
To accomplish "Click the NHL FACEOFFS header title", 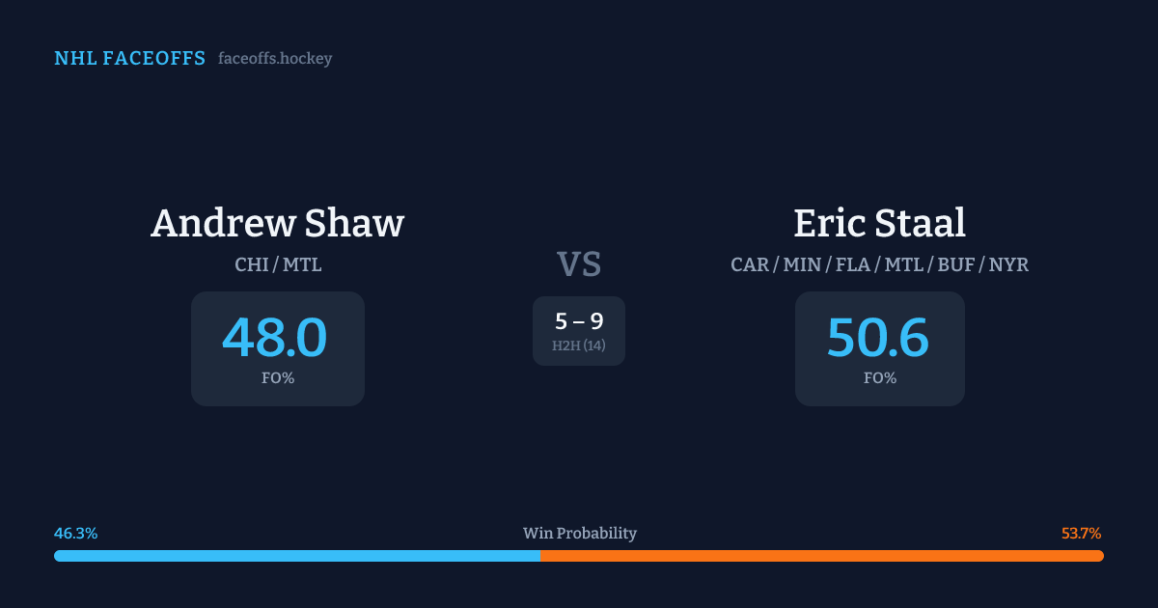I will pyautogui.click(x=129, y=59).
